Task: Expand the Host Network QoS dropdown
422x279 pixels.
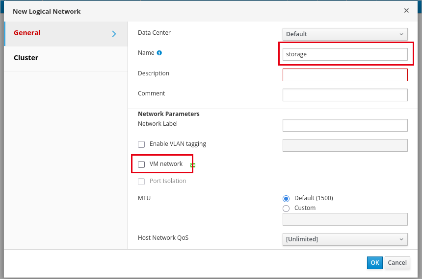Action: click(x=345, y=239)
